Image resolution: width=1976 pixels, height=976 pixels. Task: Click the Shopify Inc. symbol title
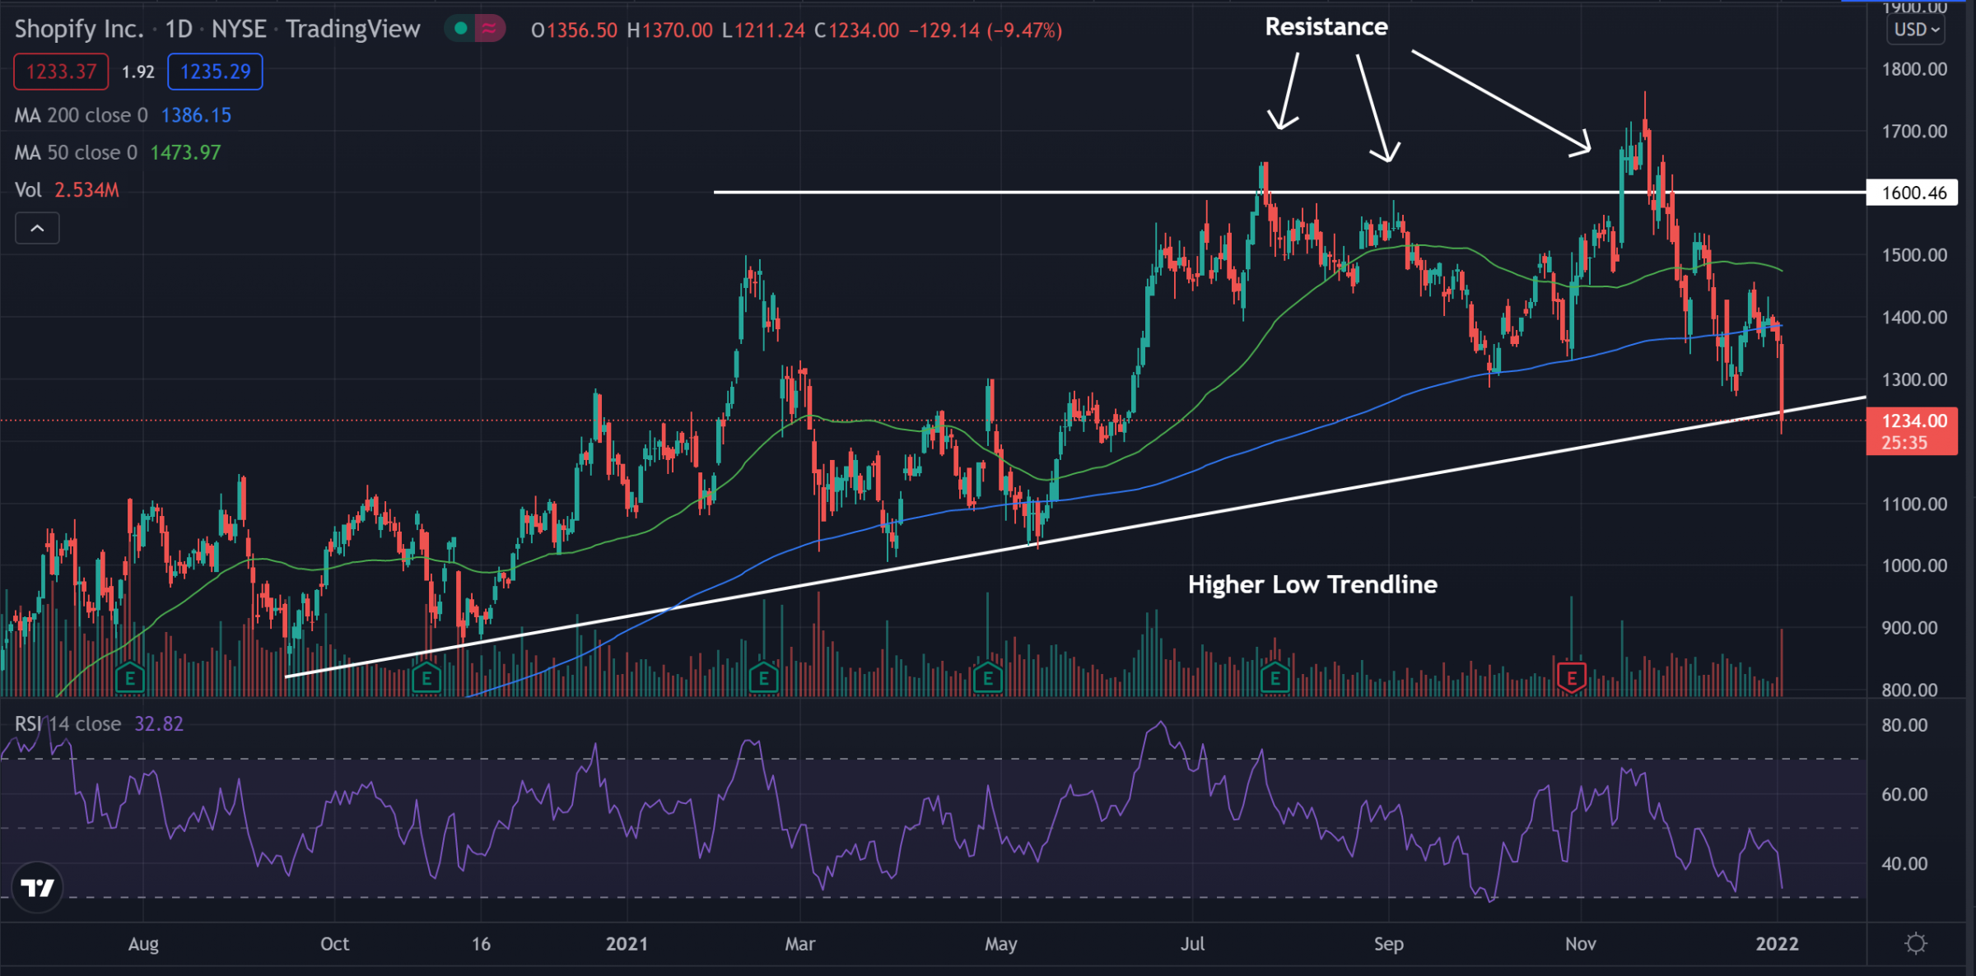point(78,30)
